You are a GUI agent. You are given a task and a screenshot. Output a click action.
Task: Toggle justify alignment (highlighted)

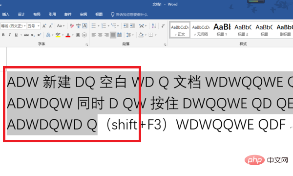[x=113, y=35]
